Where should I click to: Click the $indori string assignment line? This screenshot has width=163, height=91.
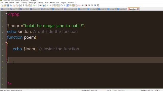tap(46, 26)
